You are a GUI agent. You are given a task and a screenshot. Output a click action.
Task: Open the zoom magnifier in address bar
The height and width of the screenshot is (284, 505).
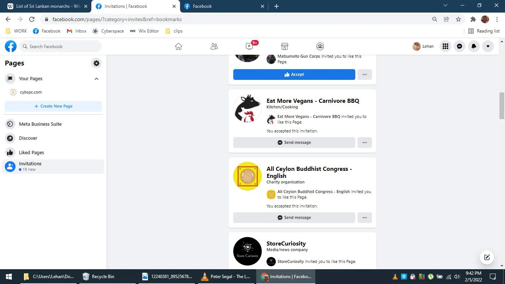pyautogui.click(x=435, y=19)
